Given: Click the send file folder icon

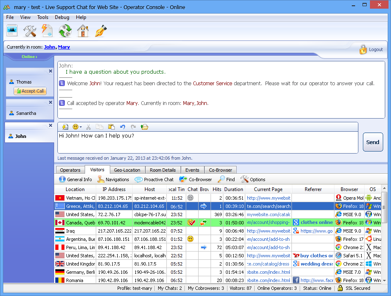Looking at the screenshot, I should coord(145,127).
